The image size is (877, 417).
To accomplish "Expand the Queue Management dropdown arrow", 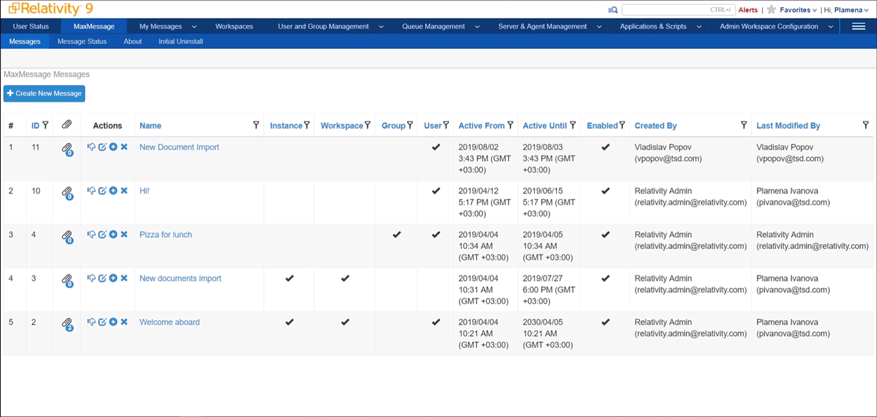I will pos(477,27).
